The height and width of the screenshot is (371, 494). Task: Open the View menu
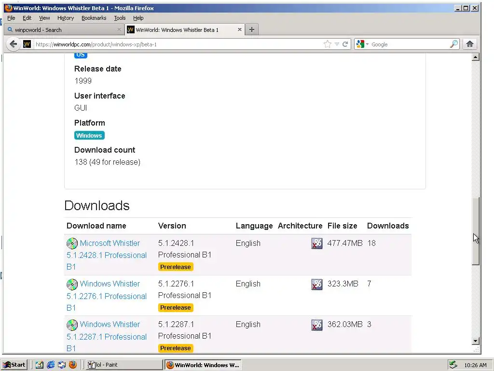44,18
